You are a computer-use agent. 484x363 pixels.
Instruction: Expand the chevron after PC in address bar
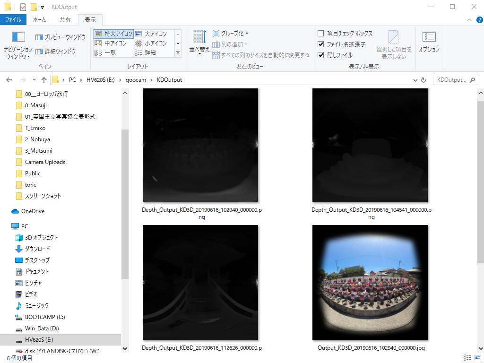click(81, 80)
